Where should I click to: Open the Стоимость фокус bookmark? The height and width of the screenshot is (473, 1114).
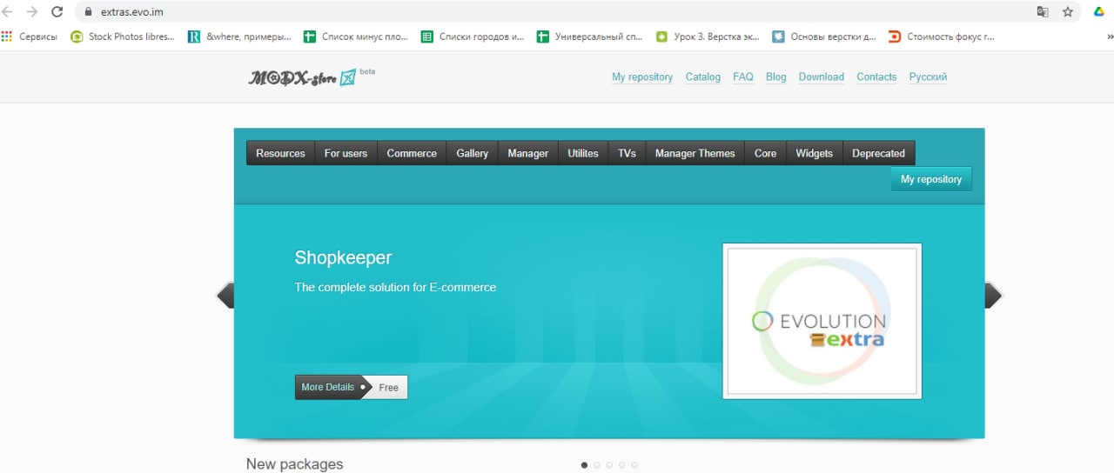tap(941, 37)
